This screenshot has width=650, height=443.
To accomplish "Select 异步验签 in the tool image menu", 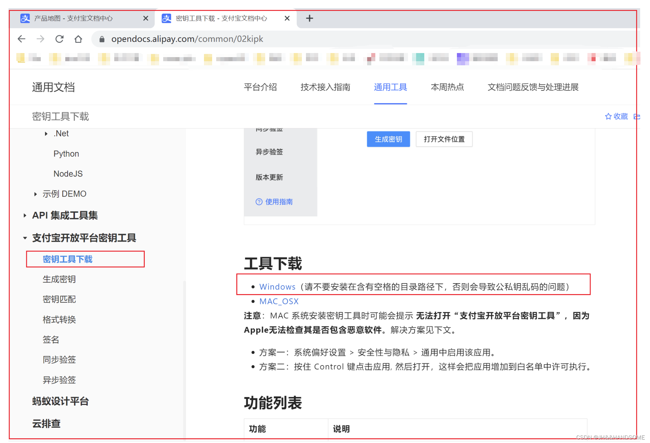I will (269, 152).
